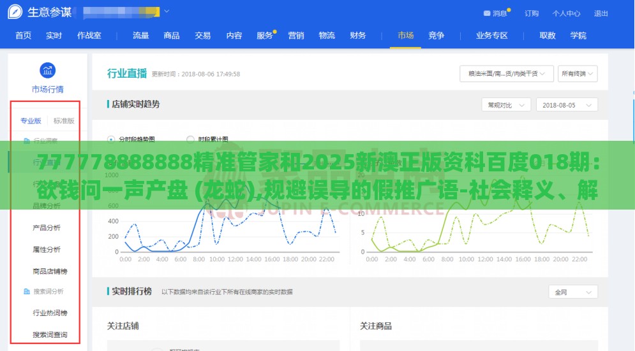
Task: Click the 市场行情 chart icon
Action: (47, 70)
